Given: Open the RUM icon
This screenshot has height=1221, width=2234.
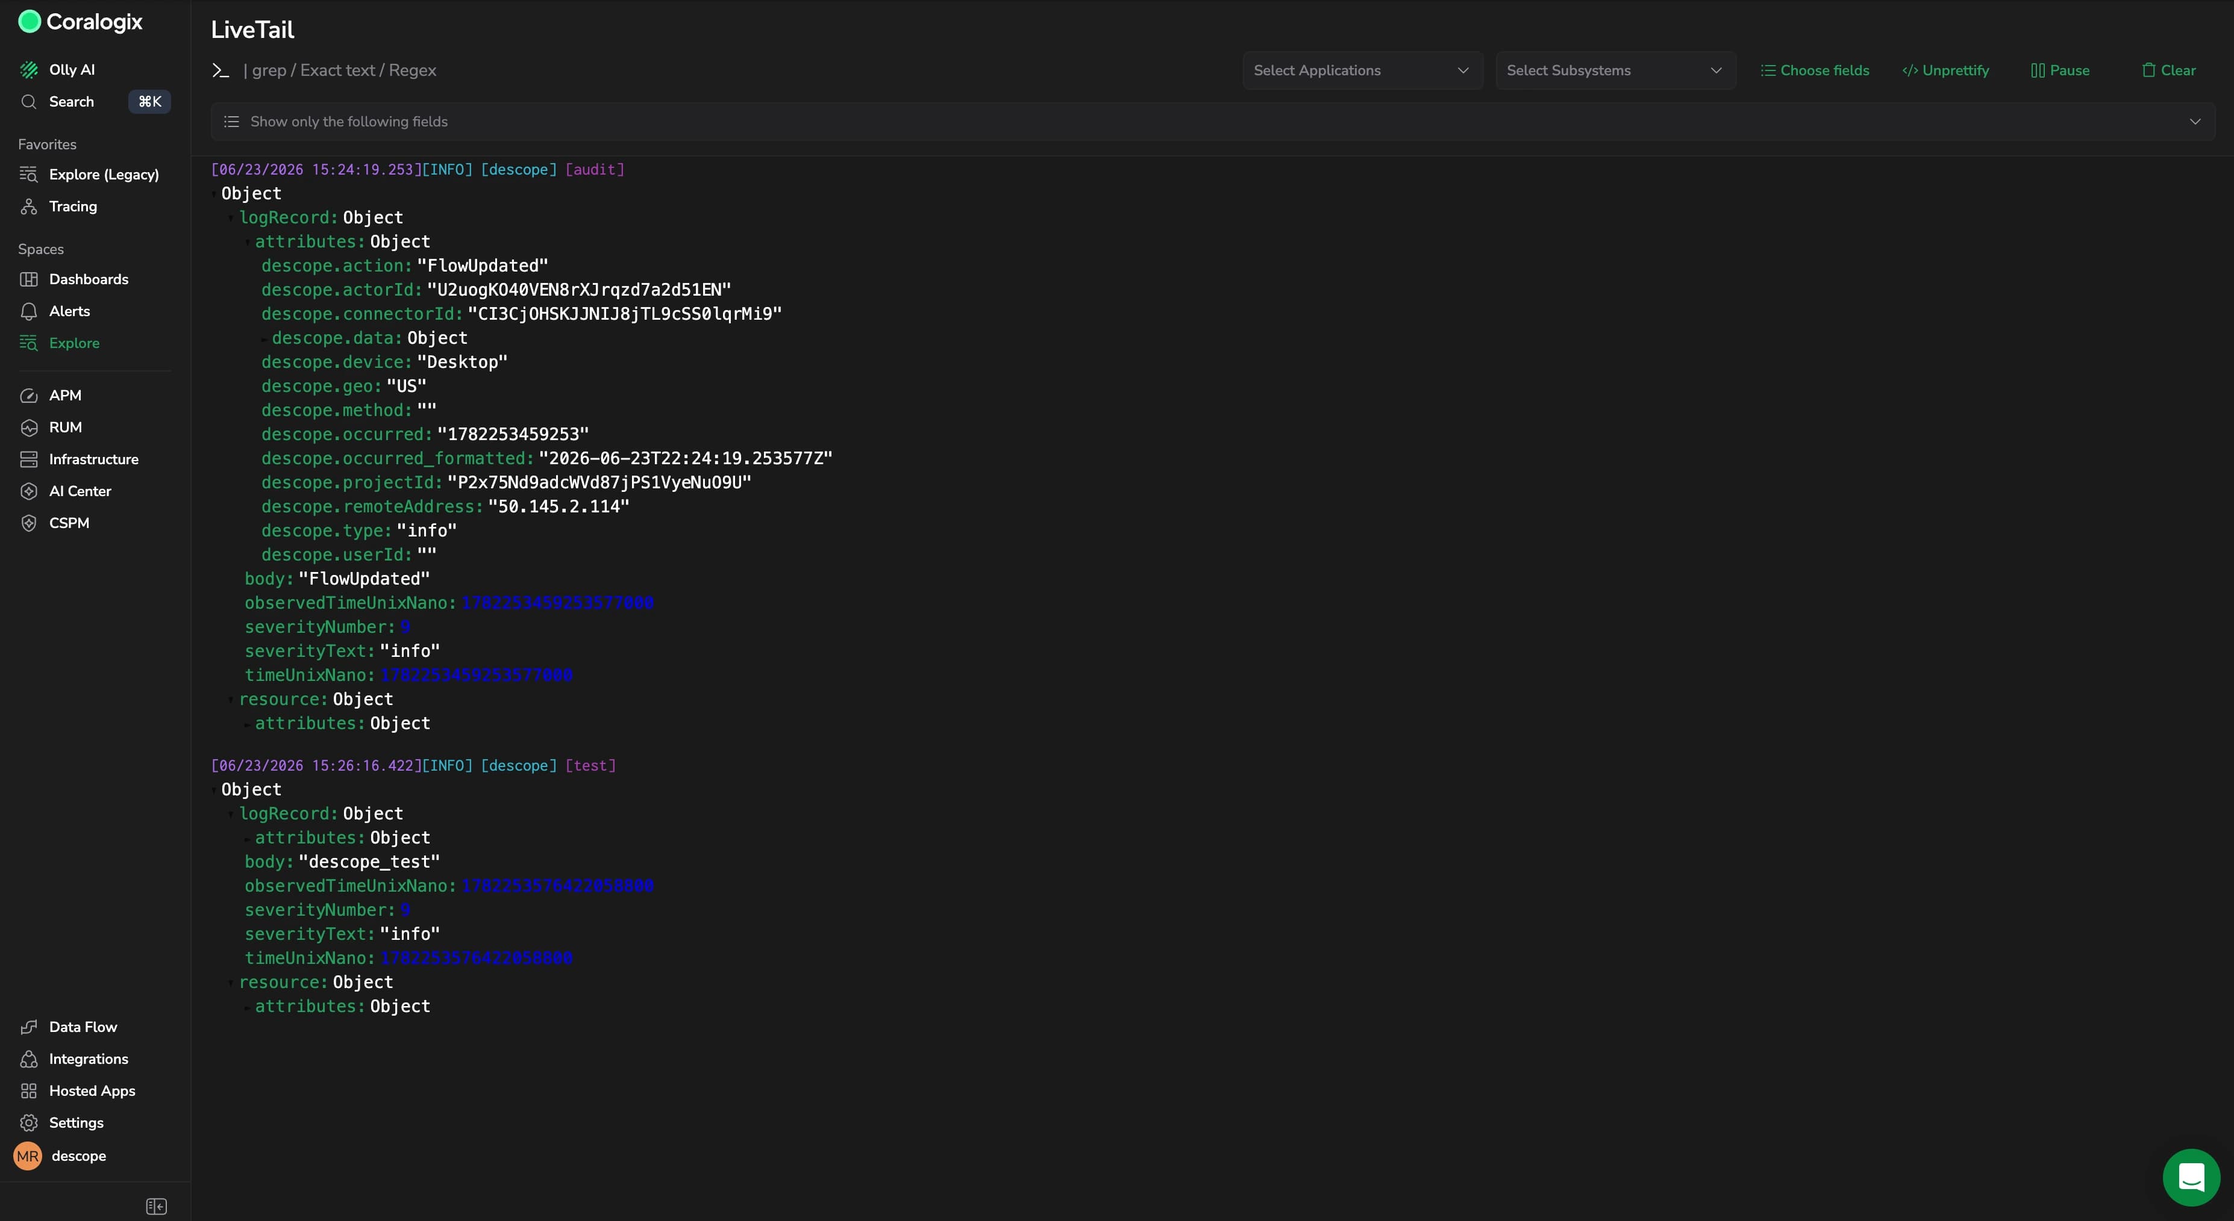Looking at the screenshot, I should (29, 427).
